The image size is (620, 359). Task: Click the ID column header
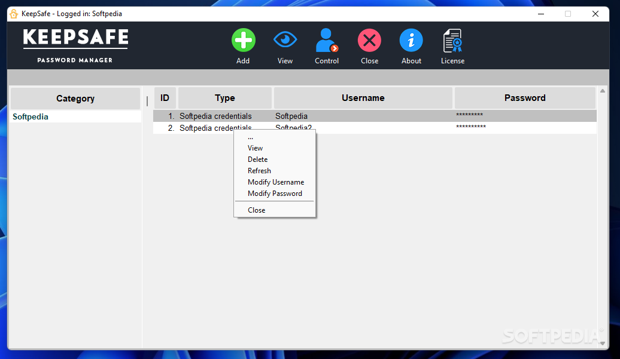(x=165, y=98)
